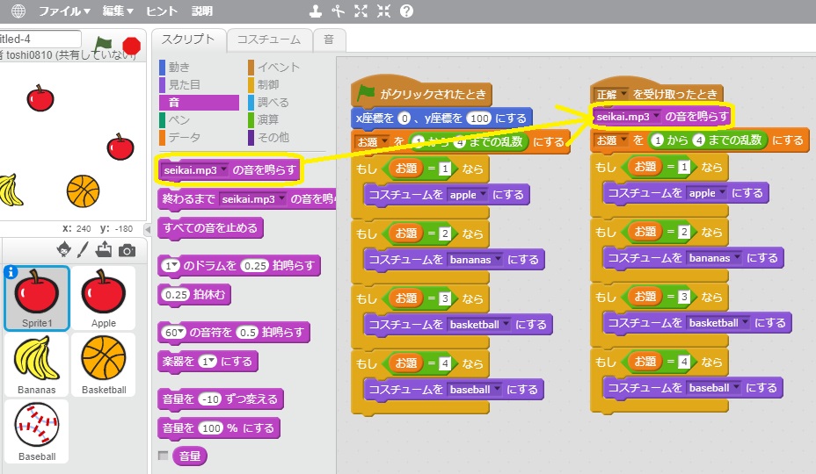The height and width of the screenshot is (474, 816).
Task: Open info button on Sprite1
Action: [x=11, y=272]
